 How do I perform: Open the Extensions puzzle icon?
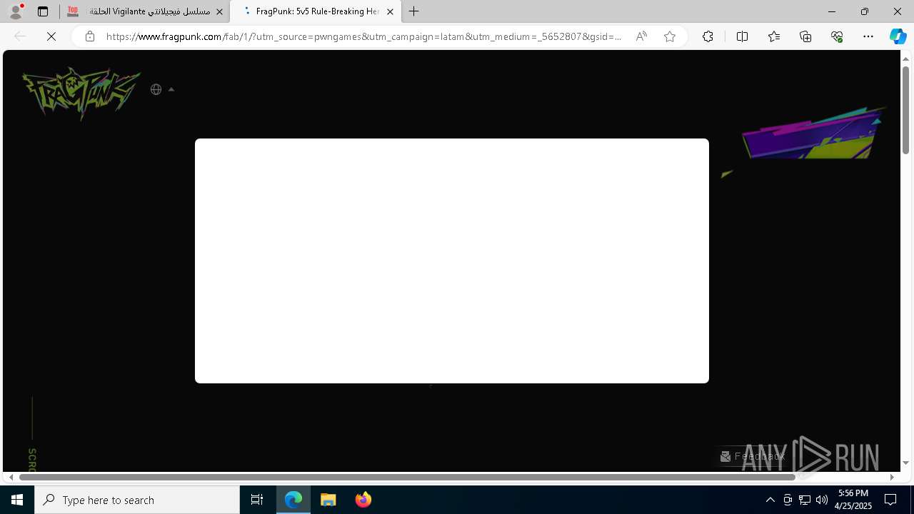tap(708, 36)
